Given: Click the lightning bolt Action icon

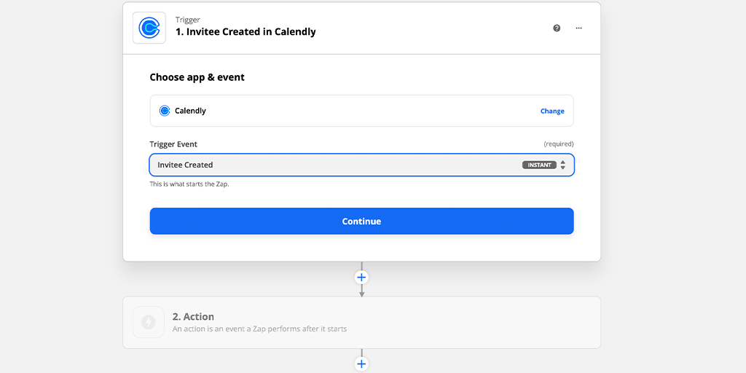Looking at the screenshot, I should coord(149,322).
